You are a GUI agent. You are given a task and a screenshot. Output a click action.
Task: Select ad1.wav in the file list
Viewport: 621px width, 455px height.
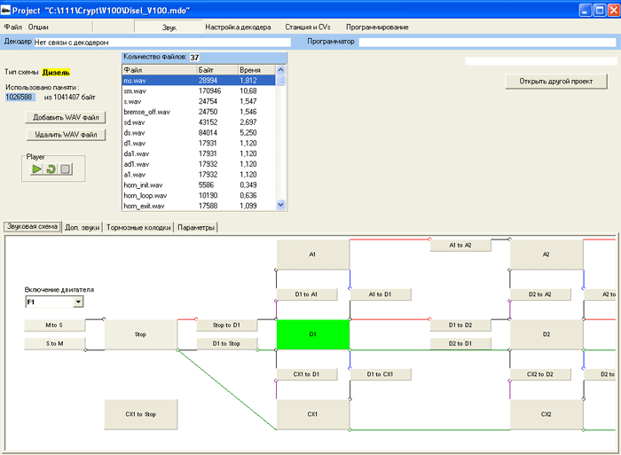pos(199,164)
